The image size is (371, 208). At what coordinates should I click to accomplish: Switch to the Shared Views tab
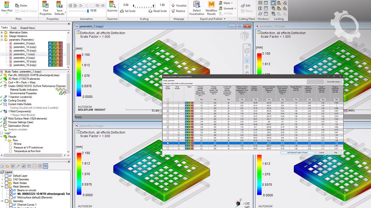28,28
